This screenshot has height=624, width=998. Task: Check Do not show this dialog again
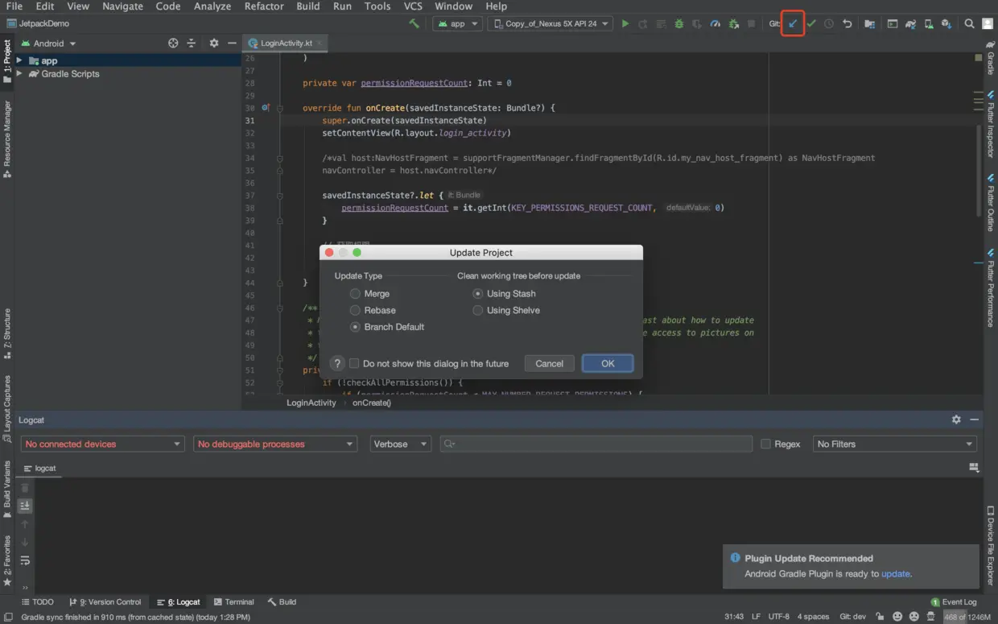coord(354,364)
